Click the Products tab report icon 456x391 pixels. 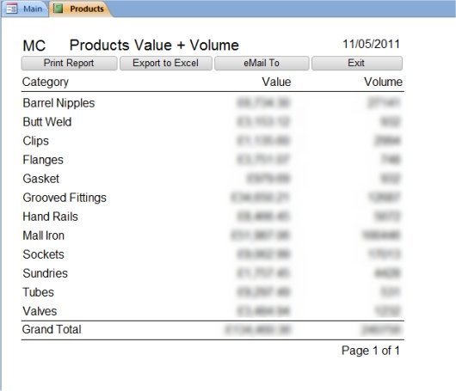point(58,9)
